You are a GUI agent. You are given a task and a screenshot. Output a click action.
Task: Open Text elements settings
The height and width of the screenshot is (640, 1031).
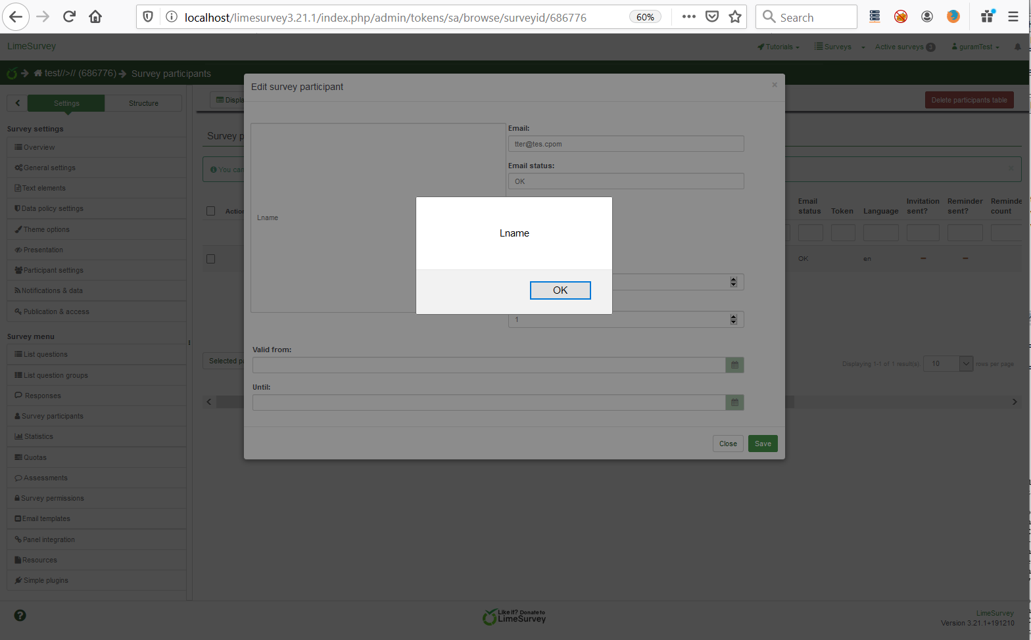point(97,188)
